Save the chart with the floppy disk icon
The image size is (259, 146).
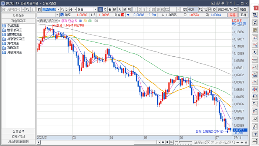(210, 10)
